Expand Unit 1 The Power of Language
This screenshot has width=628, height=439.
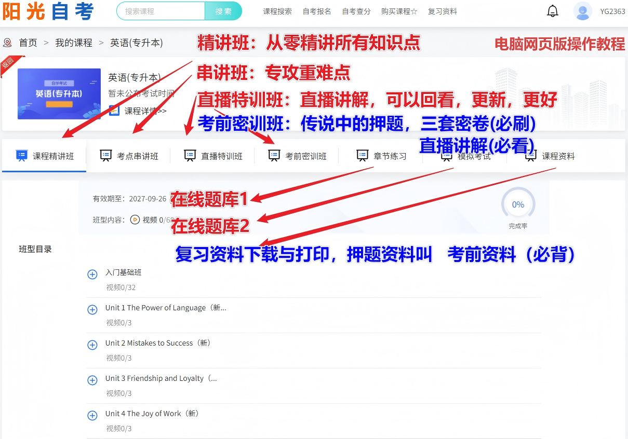(x=92, y=310)
